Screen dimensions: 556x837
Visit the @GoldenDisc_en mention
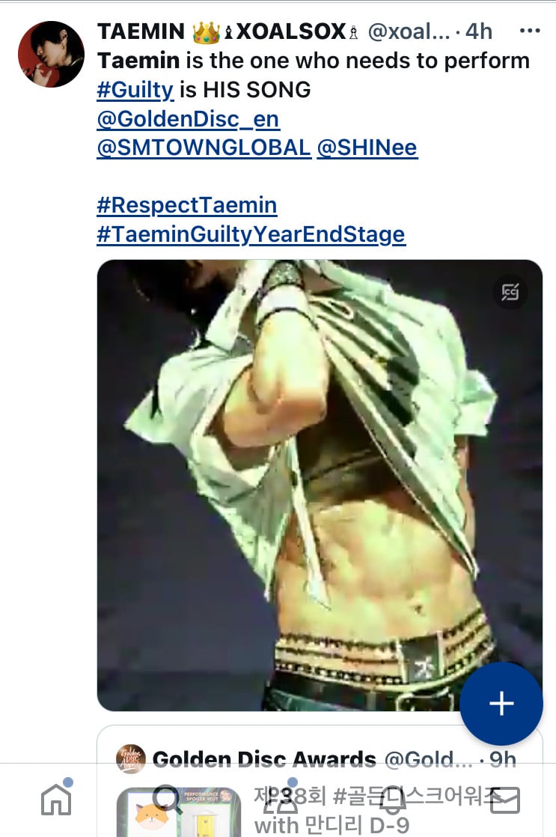(x=188, y=118)
